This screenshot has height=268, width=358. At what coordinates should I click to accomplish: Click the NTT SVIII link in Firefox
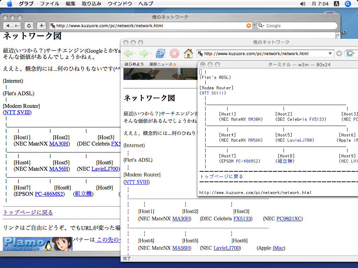[x=137, y=182]
